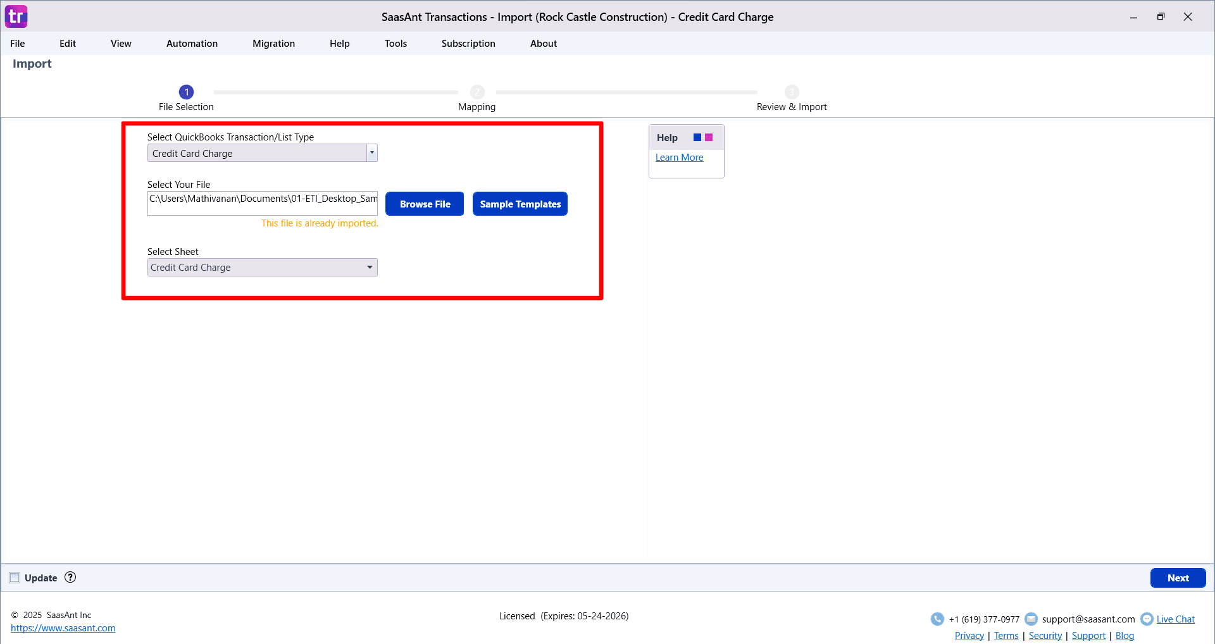Click the File Selection step label
Screen dimensions: 1215x644
[x=186, y=107]
